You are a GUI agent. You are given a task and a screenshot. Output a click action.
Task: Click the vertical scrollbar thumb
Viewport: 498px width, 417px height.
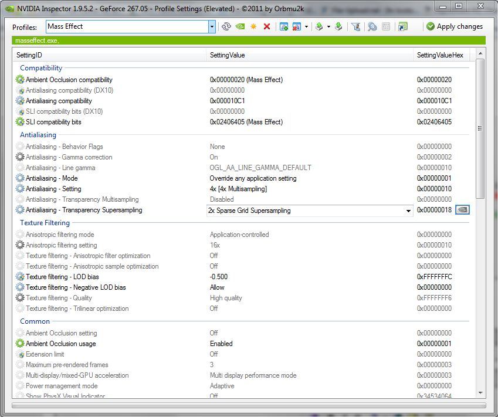(x=480, y=128)
